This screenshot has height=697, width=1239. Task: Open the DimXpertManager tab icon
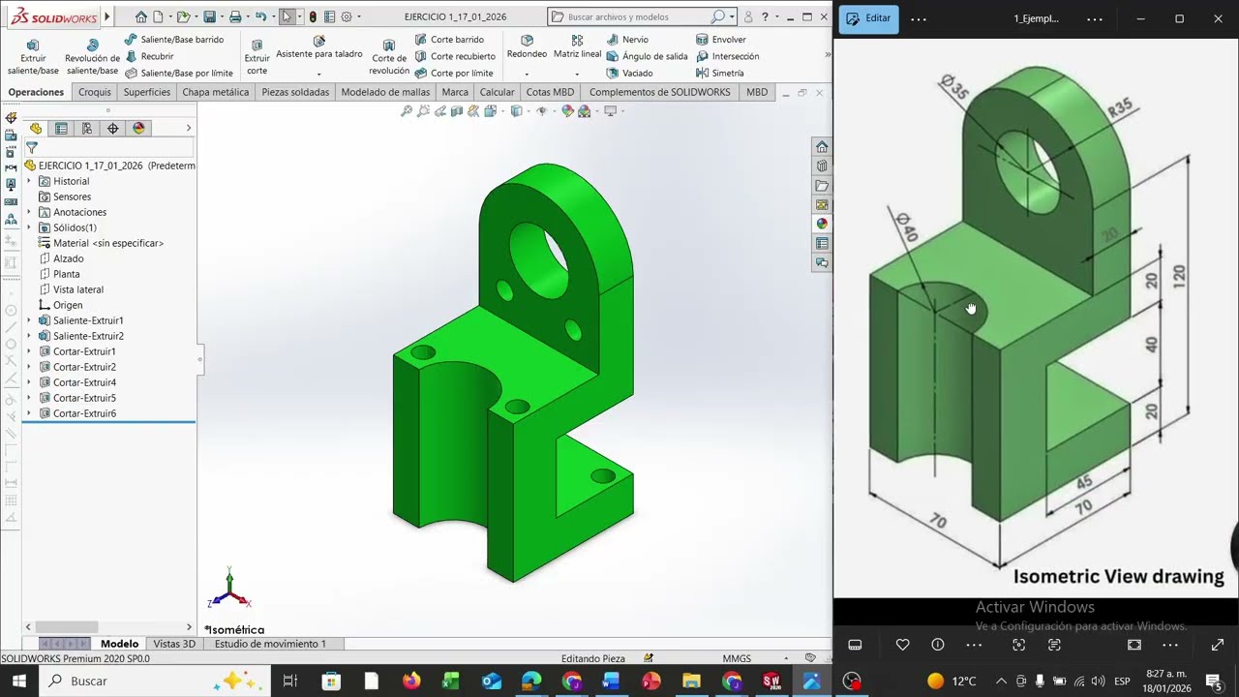click(112, 128)
